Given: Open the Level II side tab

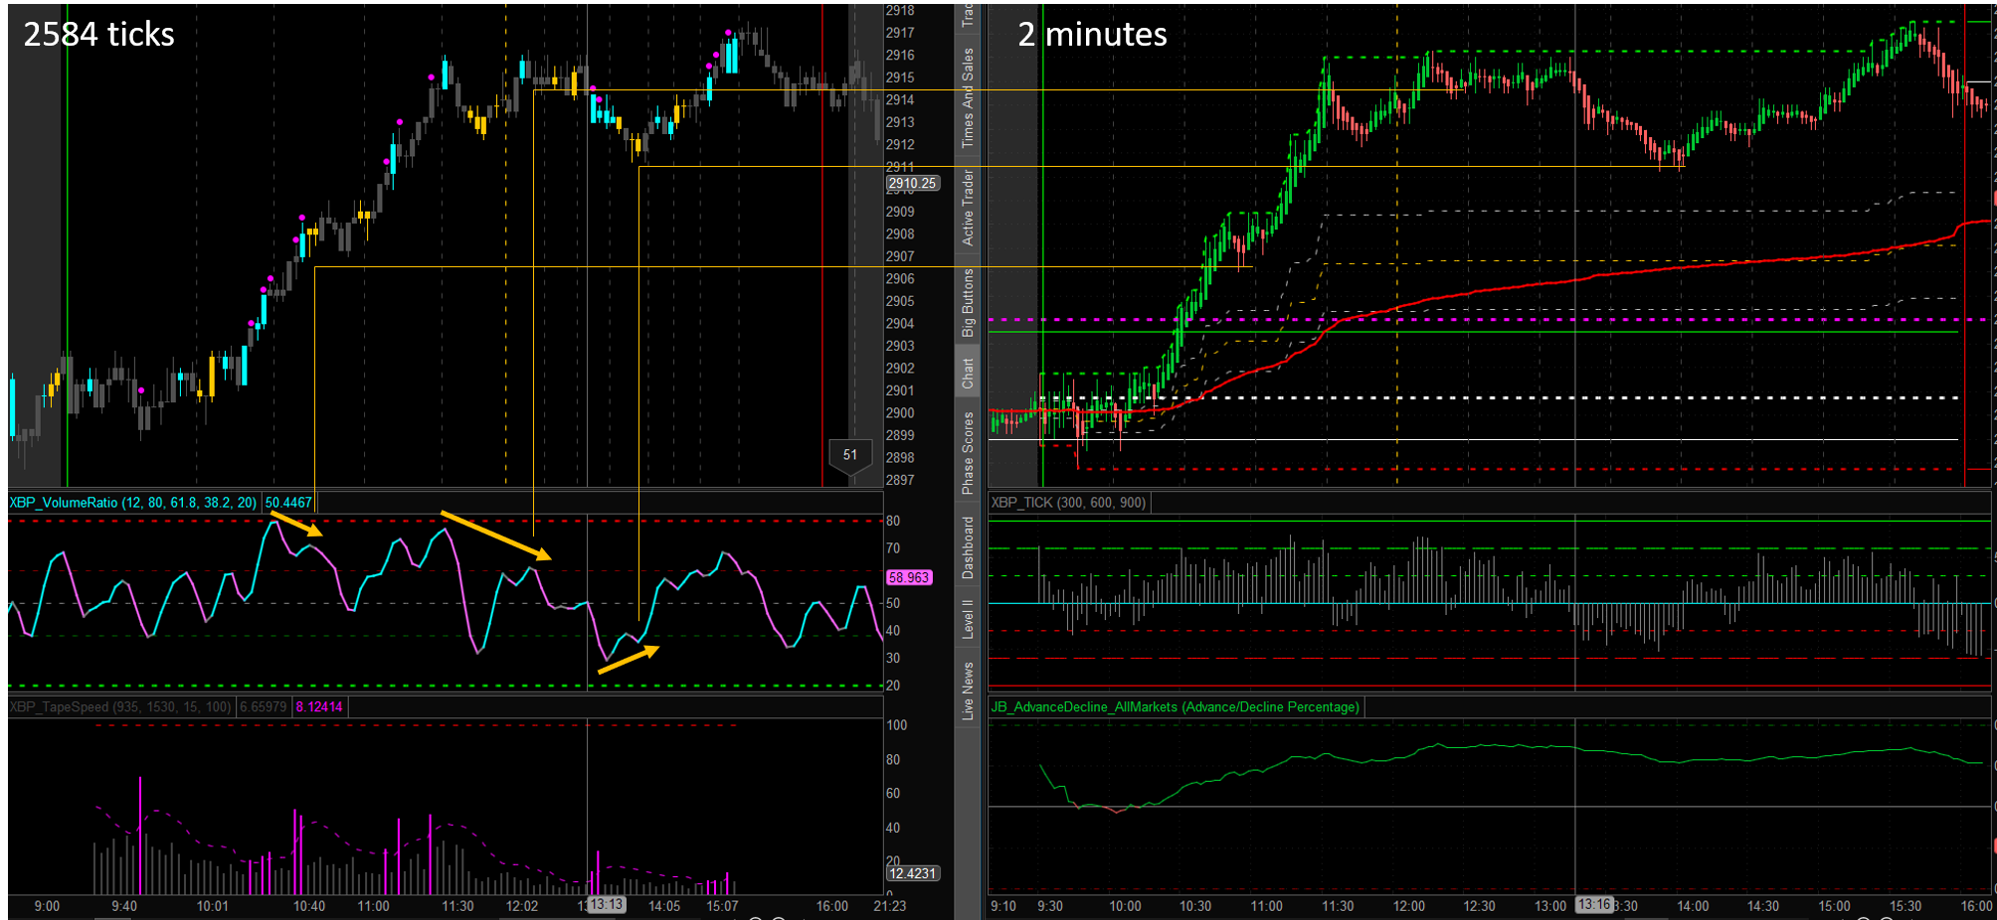Looking at the screenshot, I should pos(967,618).
